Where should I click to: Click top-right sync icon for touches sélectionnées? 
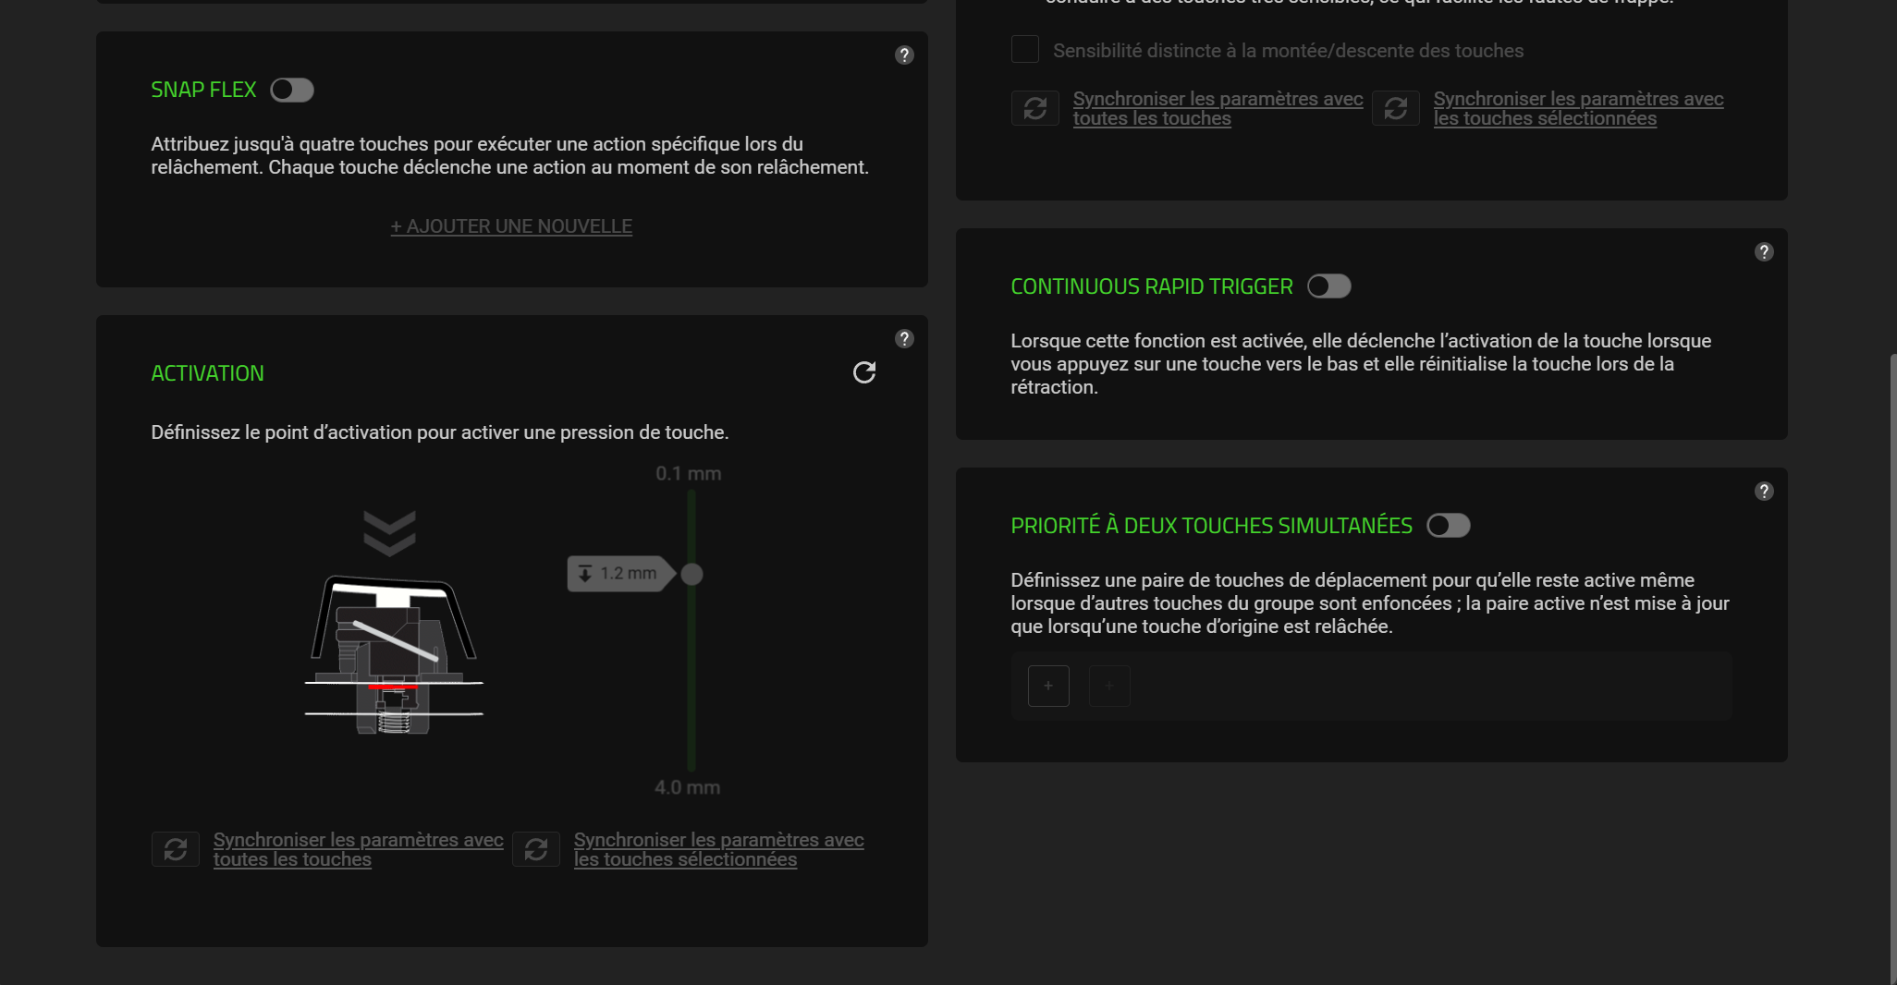tap(1396, 108)
